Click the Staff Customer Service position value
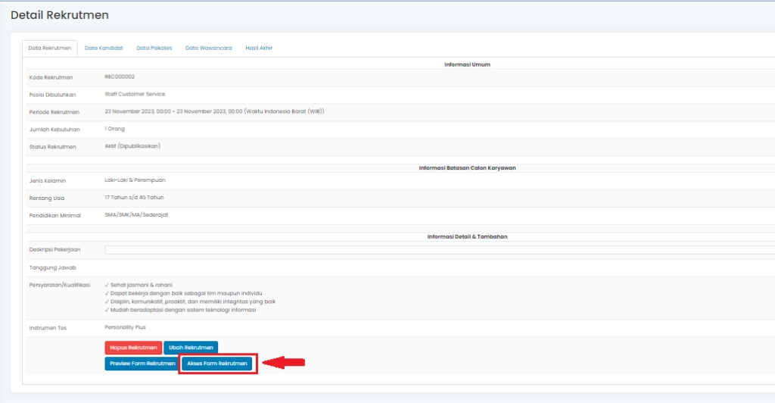This screenshot has width=775, height=403. pos(135,94)
